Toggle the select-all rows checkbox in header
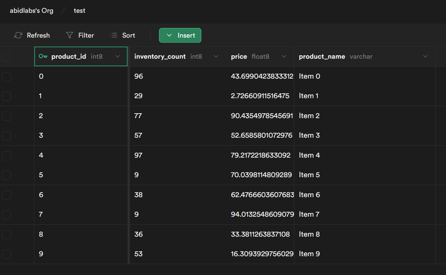 (x=6, y=57)
